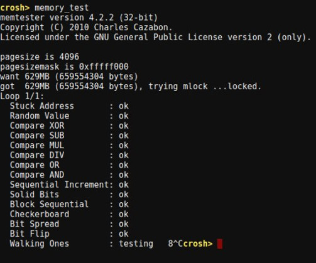
Task: Click the 'memory_test' command text
Action: 62,8
